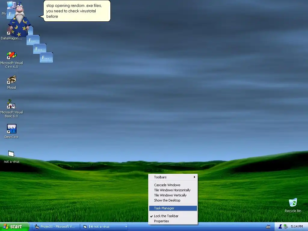Open the Recycle Bin icon

293,205
